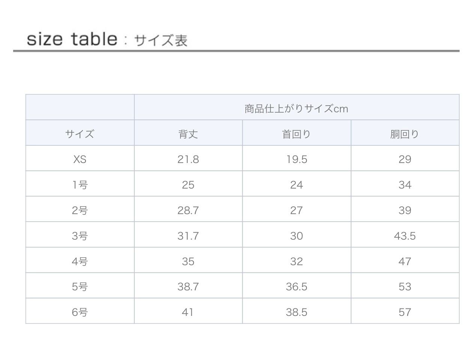
Task: Click the 28.7 back length cell
Action: click(188, 210)
